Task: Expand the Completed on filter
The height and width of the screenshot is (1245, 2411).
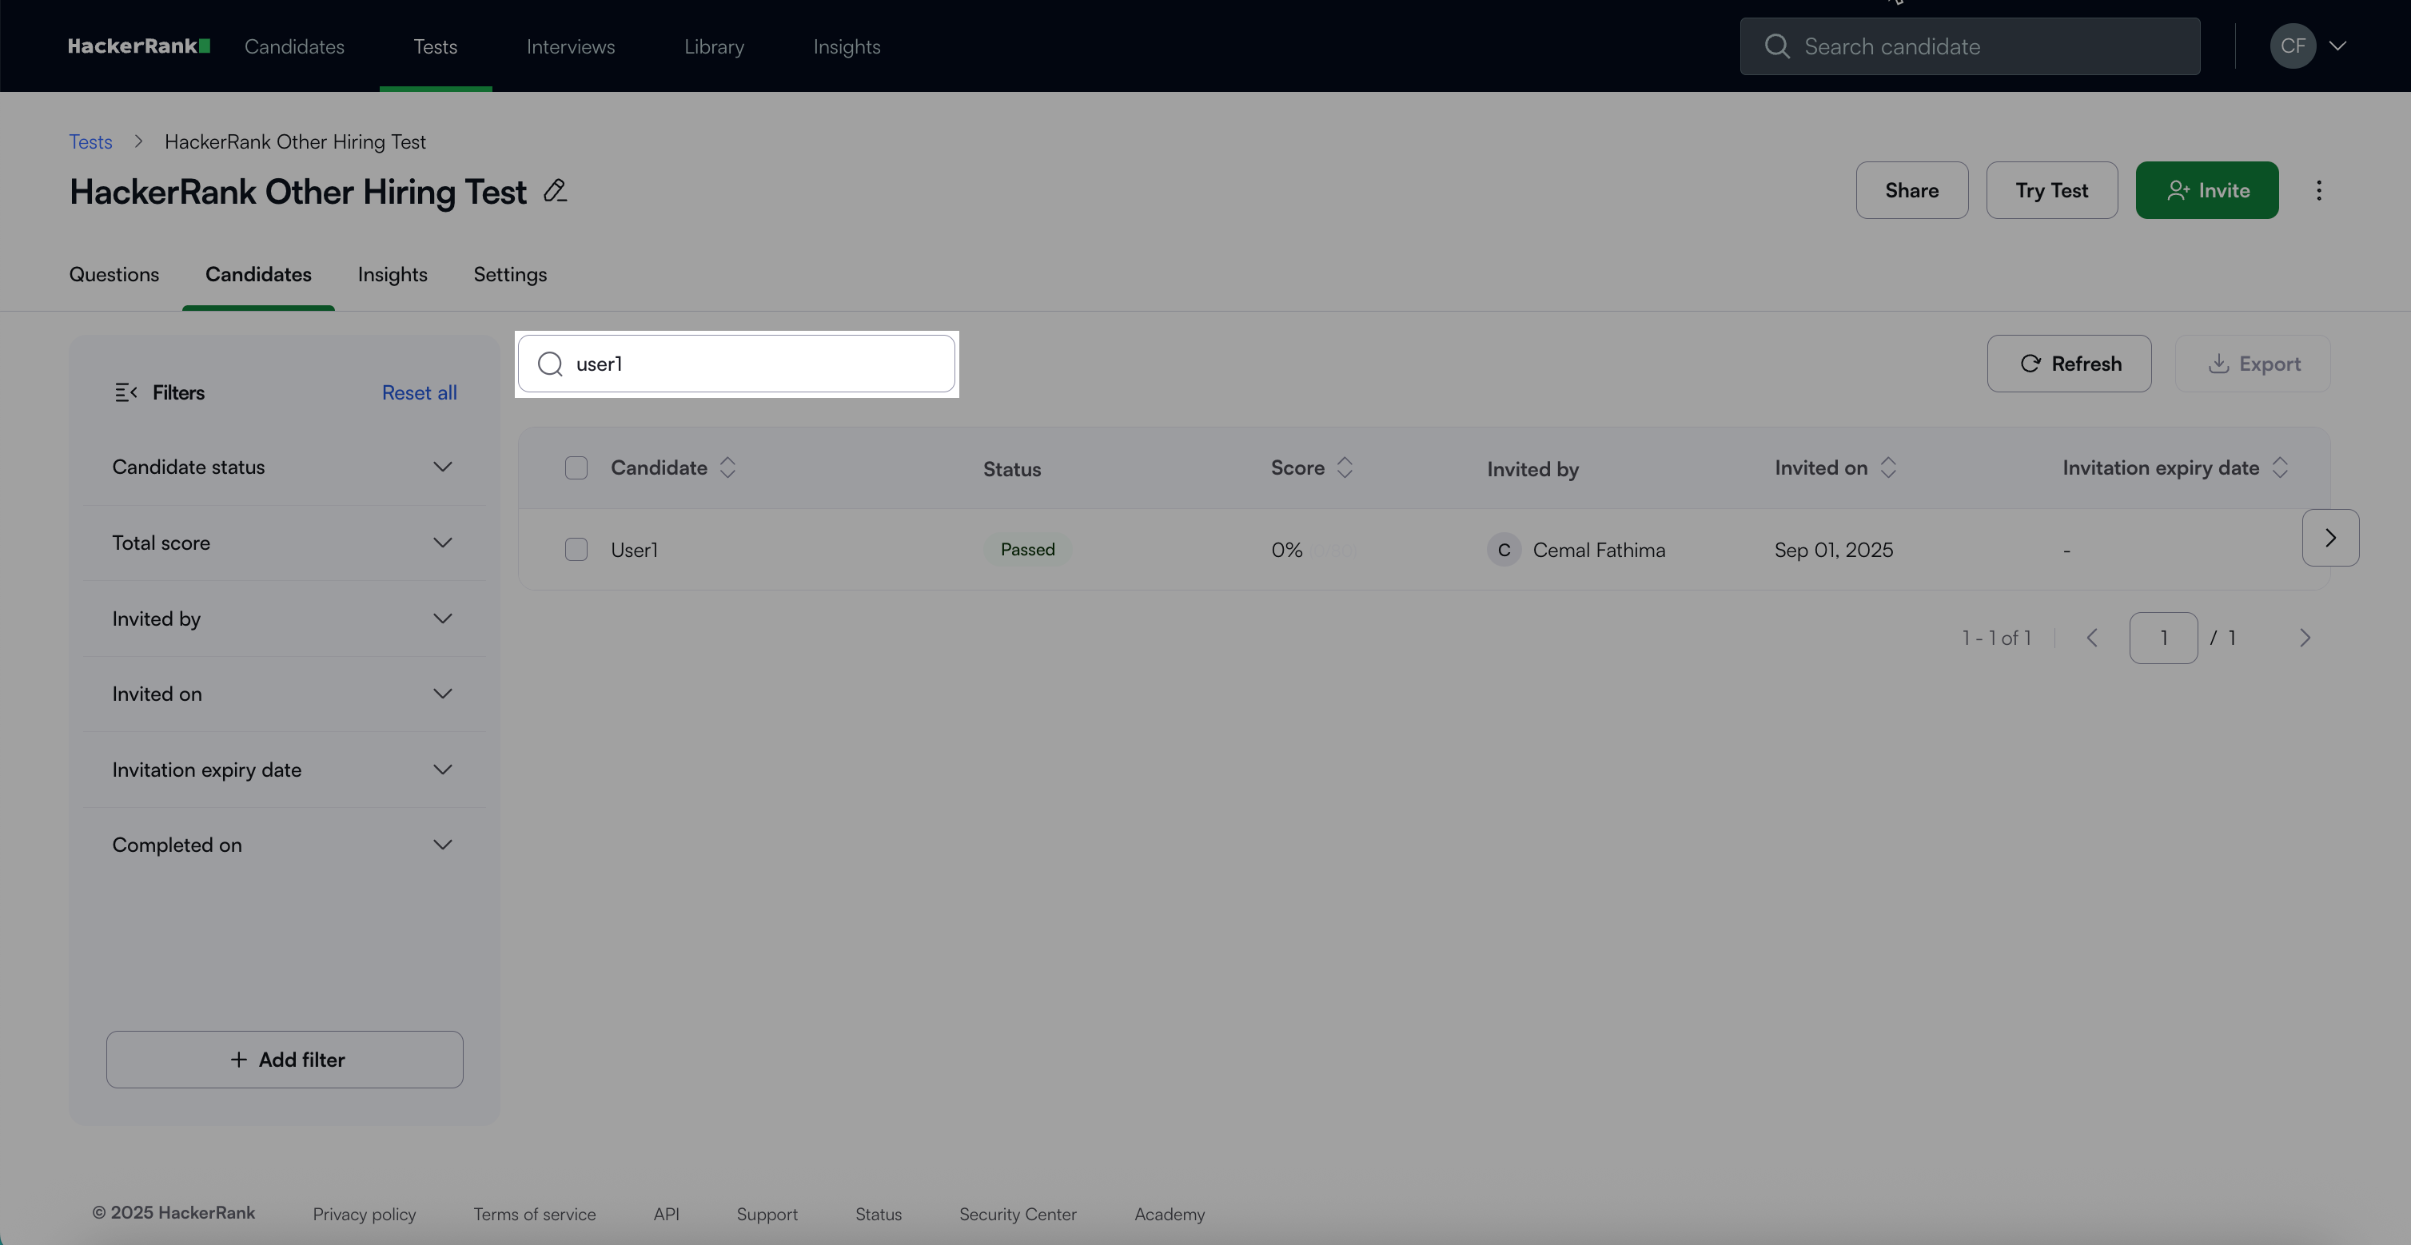Action: pyautogui.click(x=443, y=845)
